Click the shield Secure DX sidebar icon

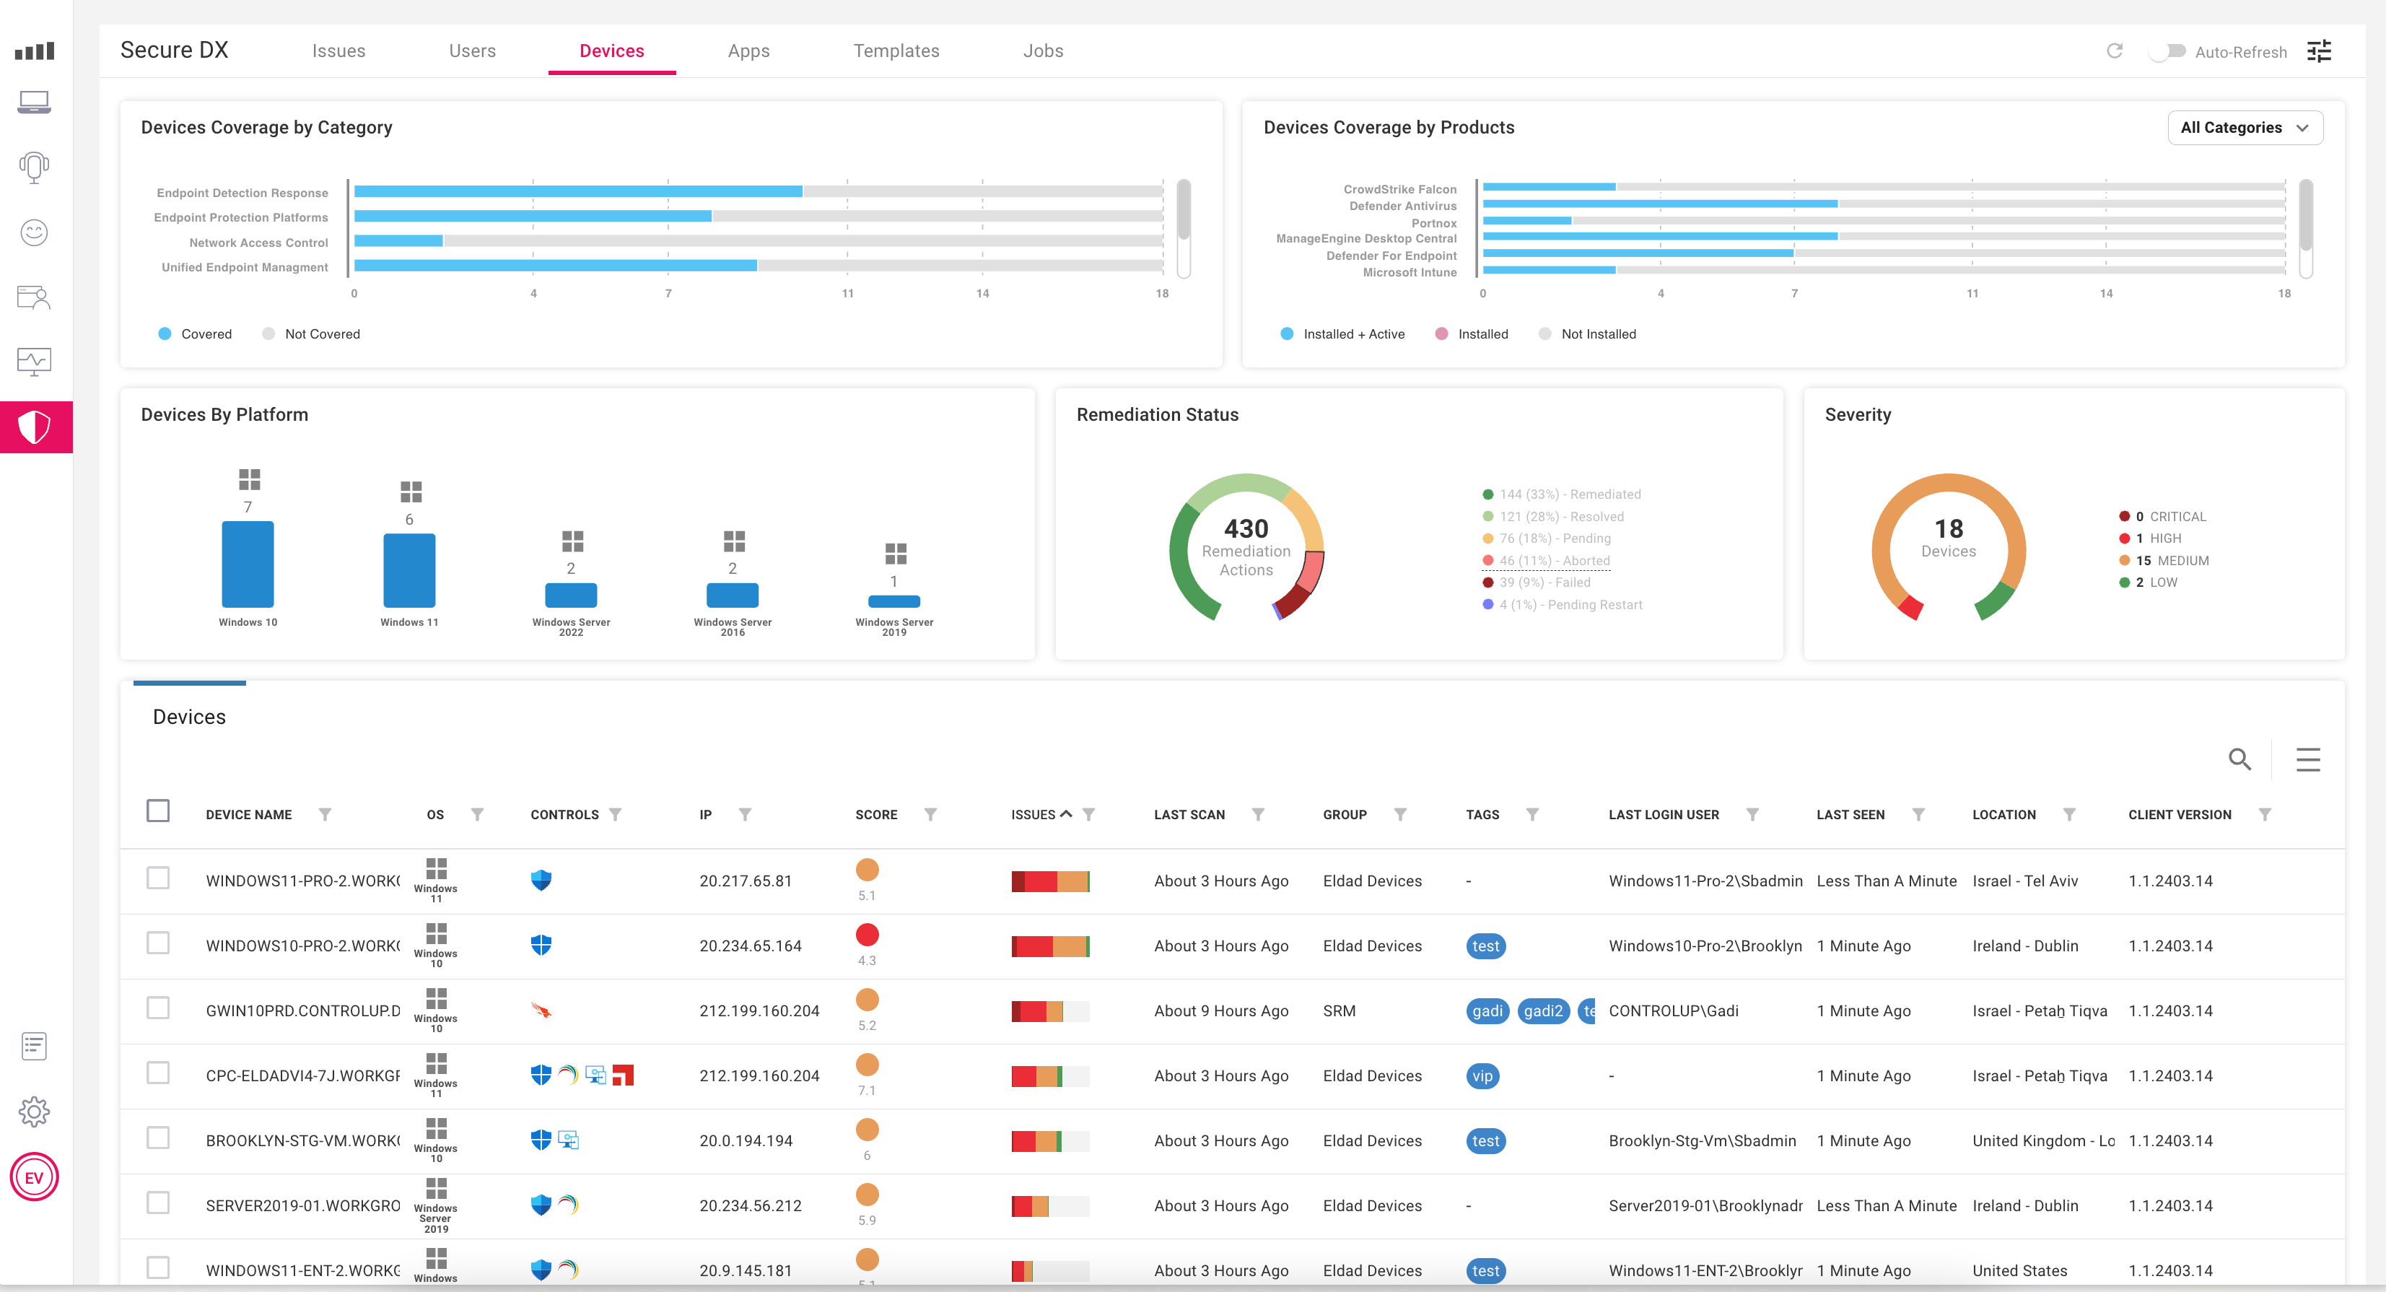click(35, 427)
